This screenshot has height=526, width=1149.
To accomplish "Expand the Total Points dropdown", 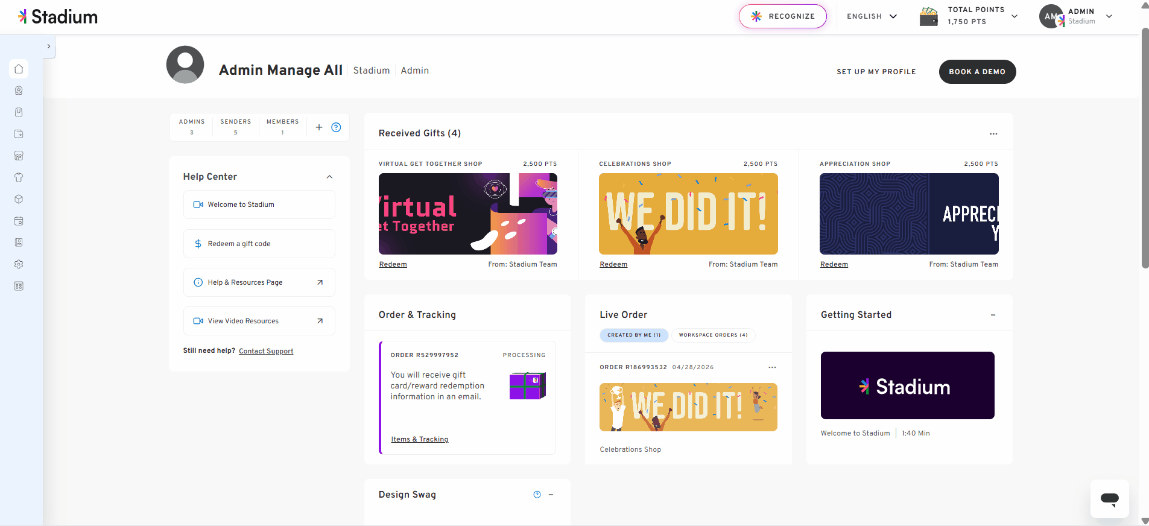I will click(x=1014, y=16).
